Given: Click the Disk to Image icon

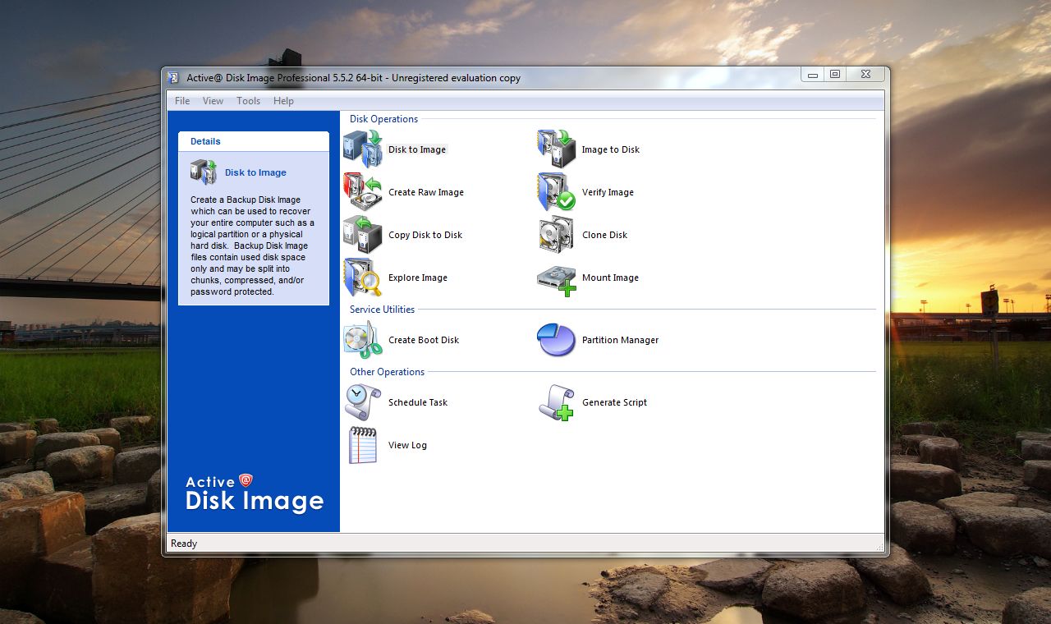Looking at the screenshot, I should (x=363, y=149).
